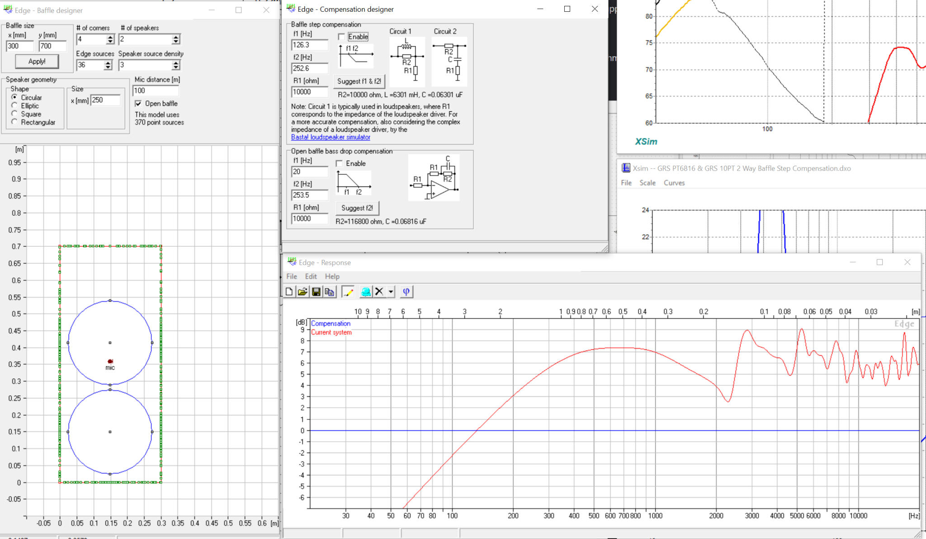
Task: Click the baffle step f1 f2 curve graphic
Action: click(x=355, y=56)
